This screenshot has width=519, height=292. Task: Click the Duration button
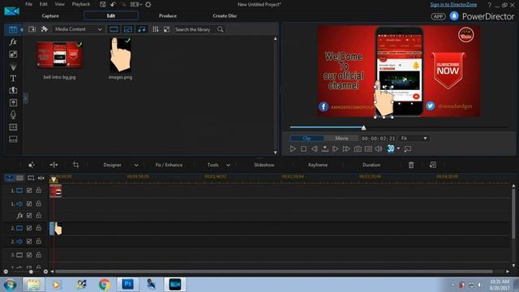[x=371, y=165]
